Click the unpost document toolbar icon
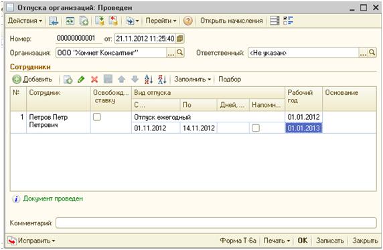 click(113, 21)
